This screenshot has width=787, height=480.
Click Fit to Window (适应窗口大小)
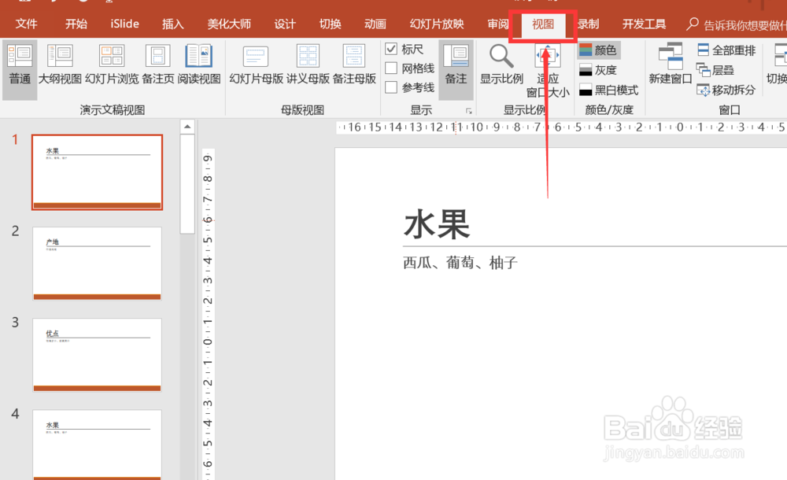click(x=548, y=70)
